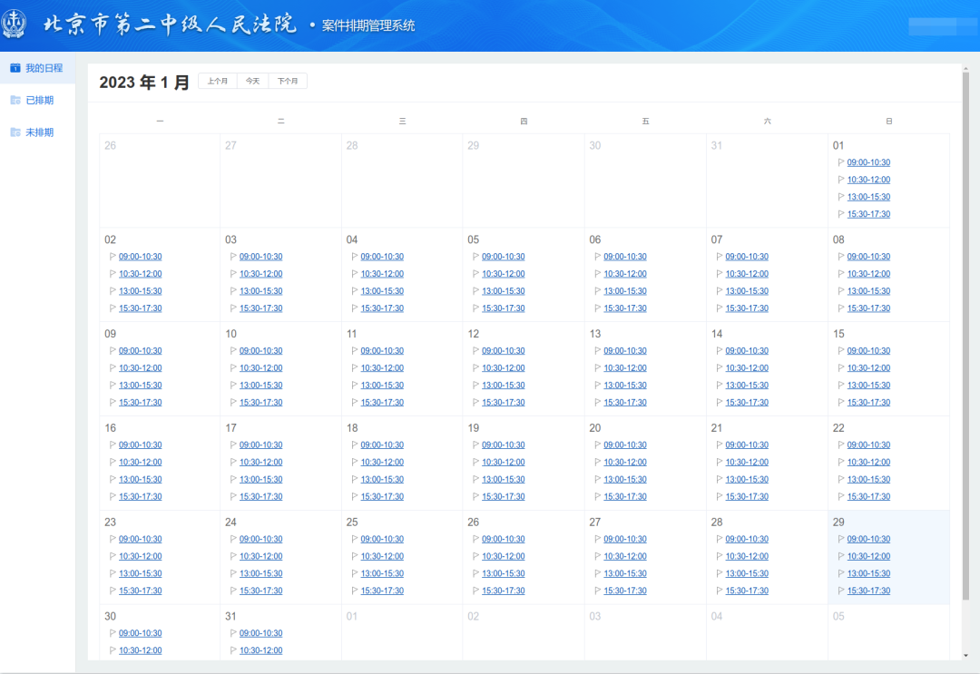
Task: Switch to previous month using 上个月 button
Action: pos(218,81)
